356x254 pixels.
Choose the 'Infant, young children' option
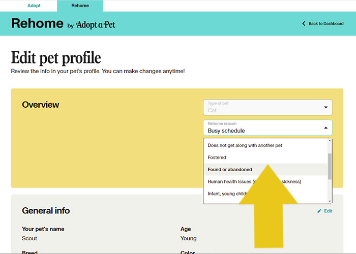226,194
